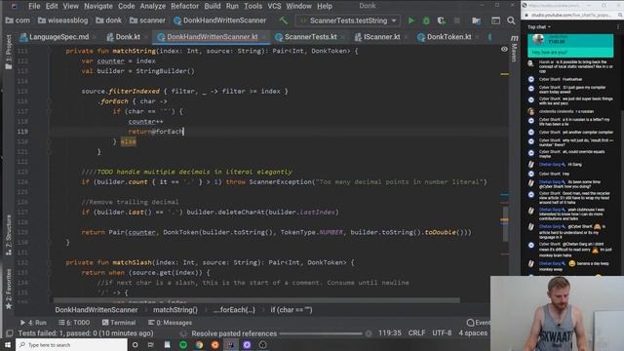Open the Event Log panel
This screenshot has height=351, width=624.
(479, 323)
